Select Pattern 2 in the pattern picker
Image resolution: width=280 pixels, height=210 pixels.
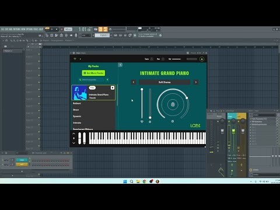12,51
